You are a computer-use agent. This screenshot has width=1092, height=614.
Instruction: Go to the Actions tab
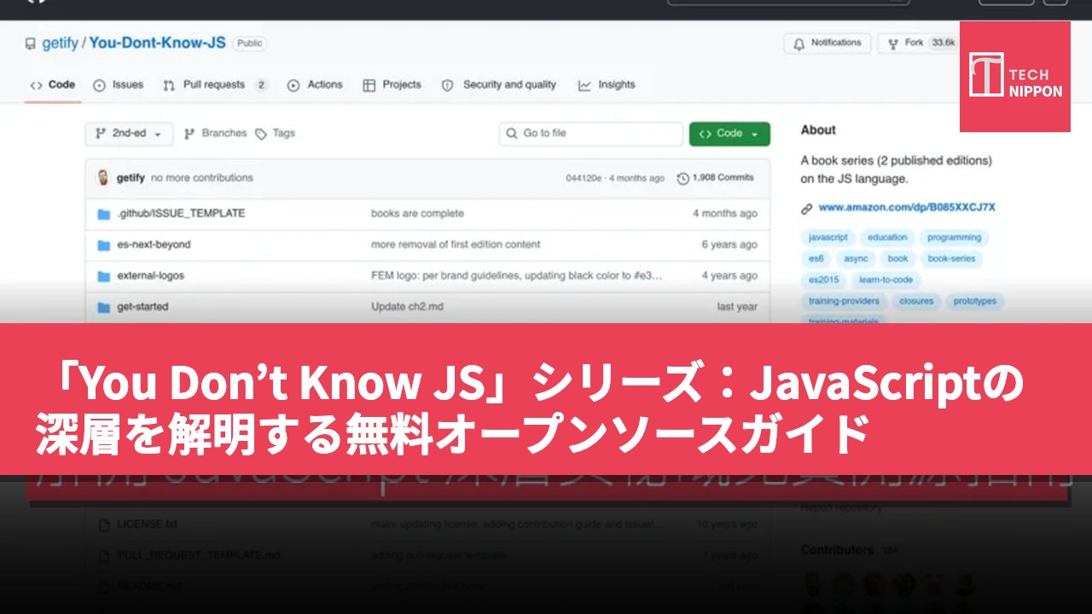tap(315, 85)
